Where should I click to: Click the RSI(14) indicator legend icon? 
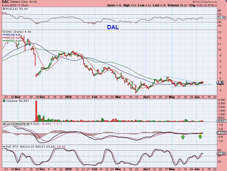pos(4,9)
